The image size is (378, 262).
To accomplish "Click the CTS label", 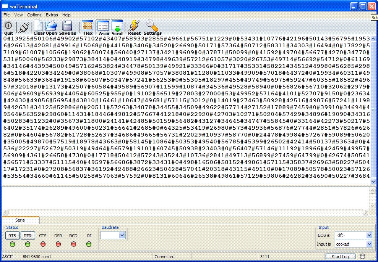I will coord(43,236).
